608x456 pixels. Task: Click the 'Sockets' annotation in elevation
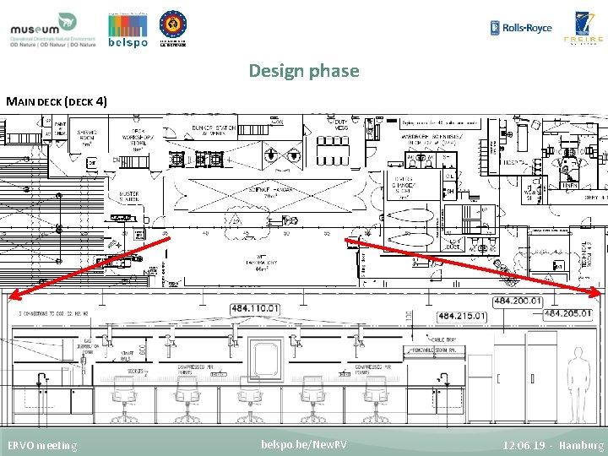tap(135, 371)
